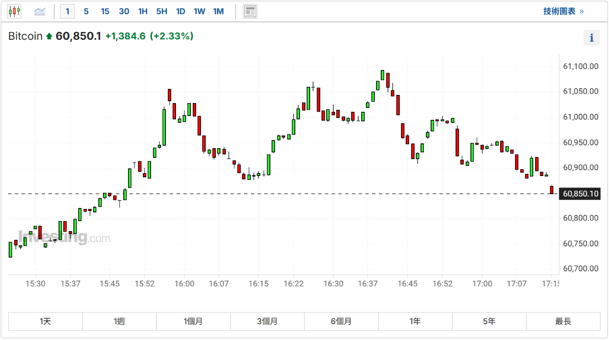This screenshot has height=340, width=609.
Task: Open the 技術圖表 technical chart link
Action: point(563,11)
